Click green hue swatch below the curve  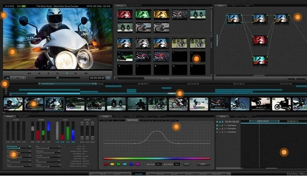point(119,164)
